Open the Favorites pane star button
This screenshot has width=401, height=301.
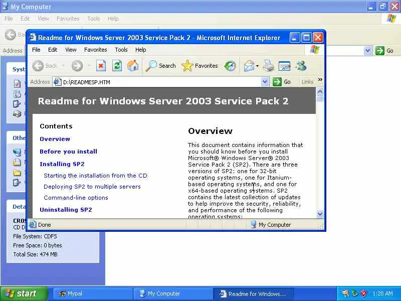pyautogui.click(x=199, y=66)
